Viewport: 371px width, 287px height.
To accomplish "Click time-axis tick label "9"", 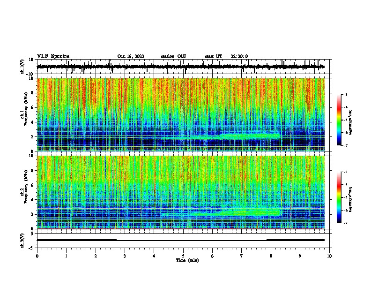I will point(300,256).
